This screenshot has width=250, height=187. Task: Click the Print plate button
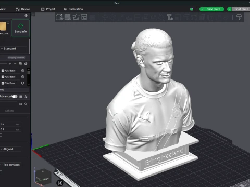[241, 9]
